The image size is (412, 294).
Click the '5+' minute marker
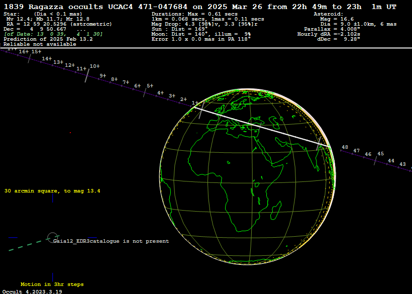[x=150, y=85]
